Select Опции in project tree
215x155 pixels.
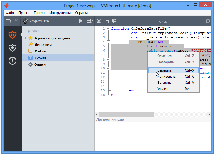pos(40,65)
